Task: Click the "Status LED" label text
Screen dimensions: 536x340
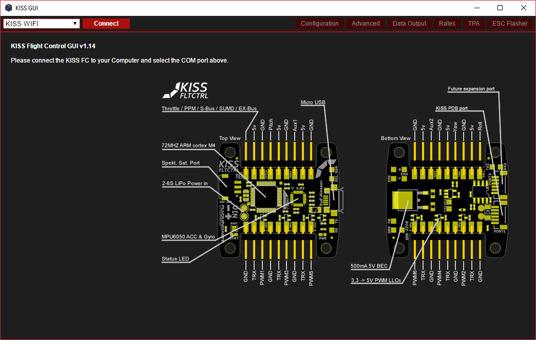Action: [175, 259]
